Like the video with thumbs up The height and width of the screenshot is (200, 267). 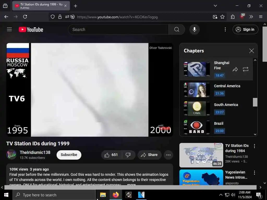(111, 155)
